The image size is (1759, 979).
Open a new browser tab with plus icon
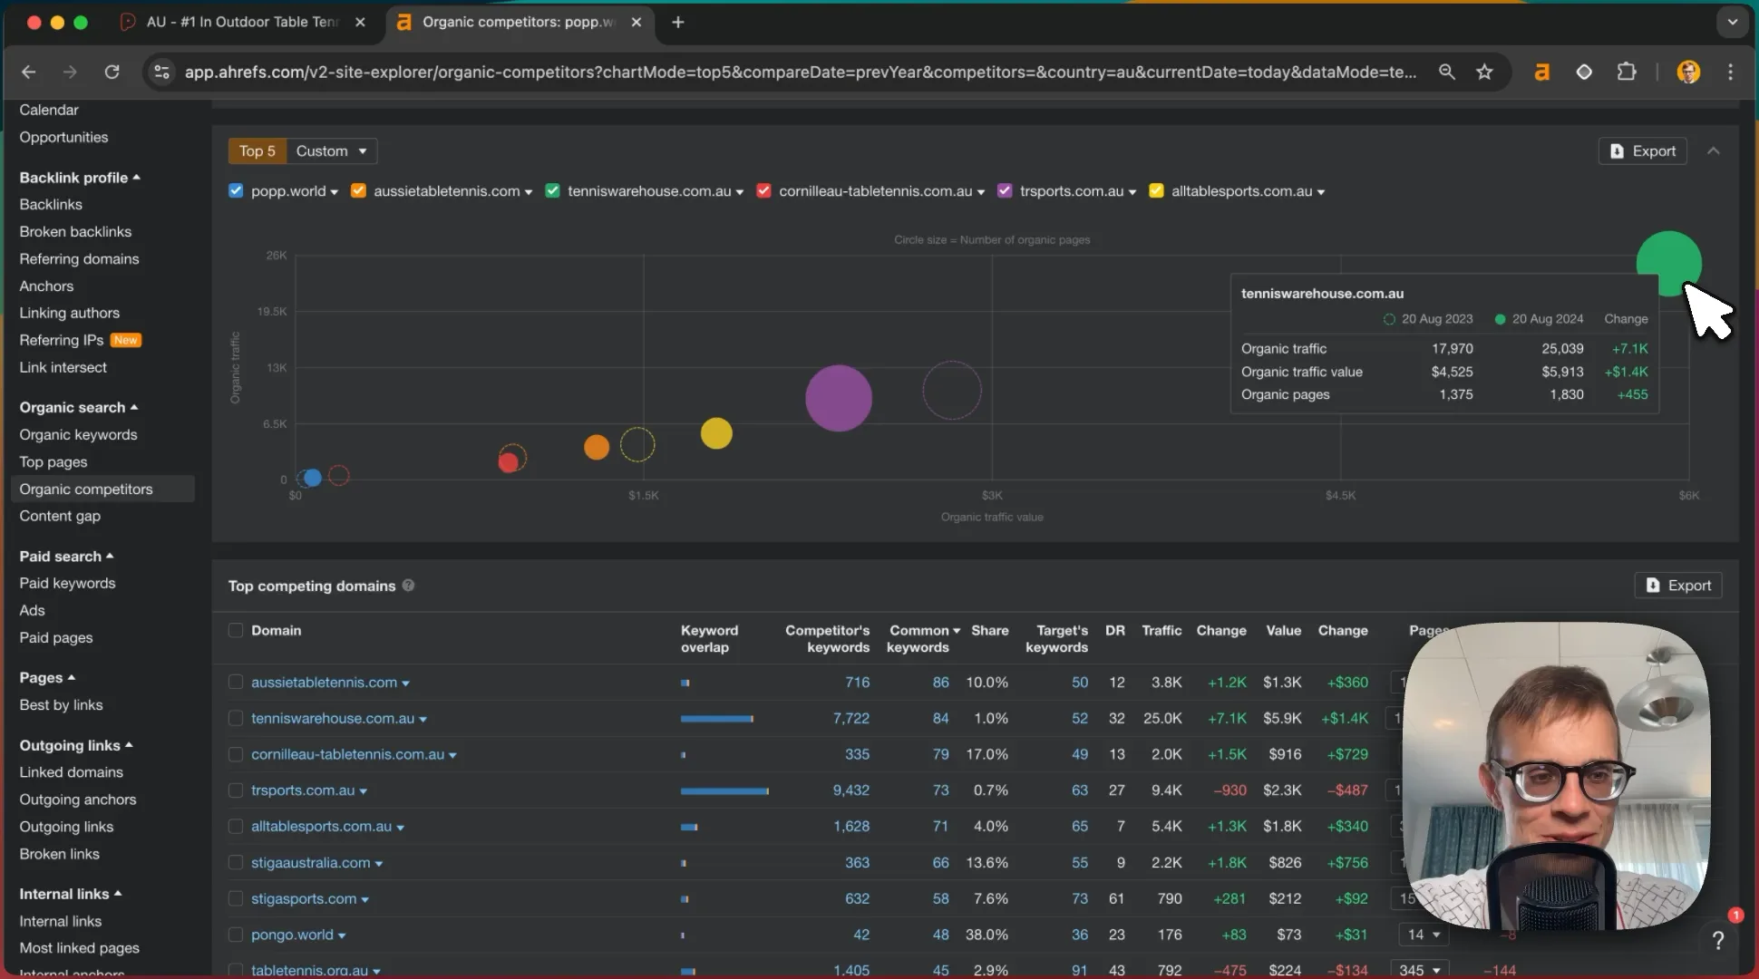point(678,22)
